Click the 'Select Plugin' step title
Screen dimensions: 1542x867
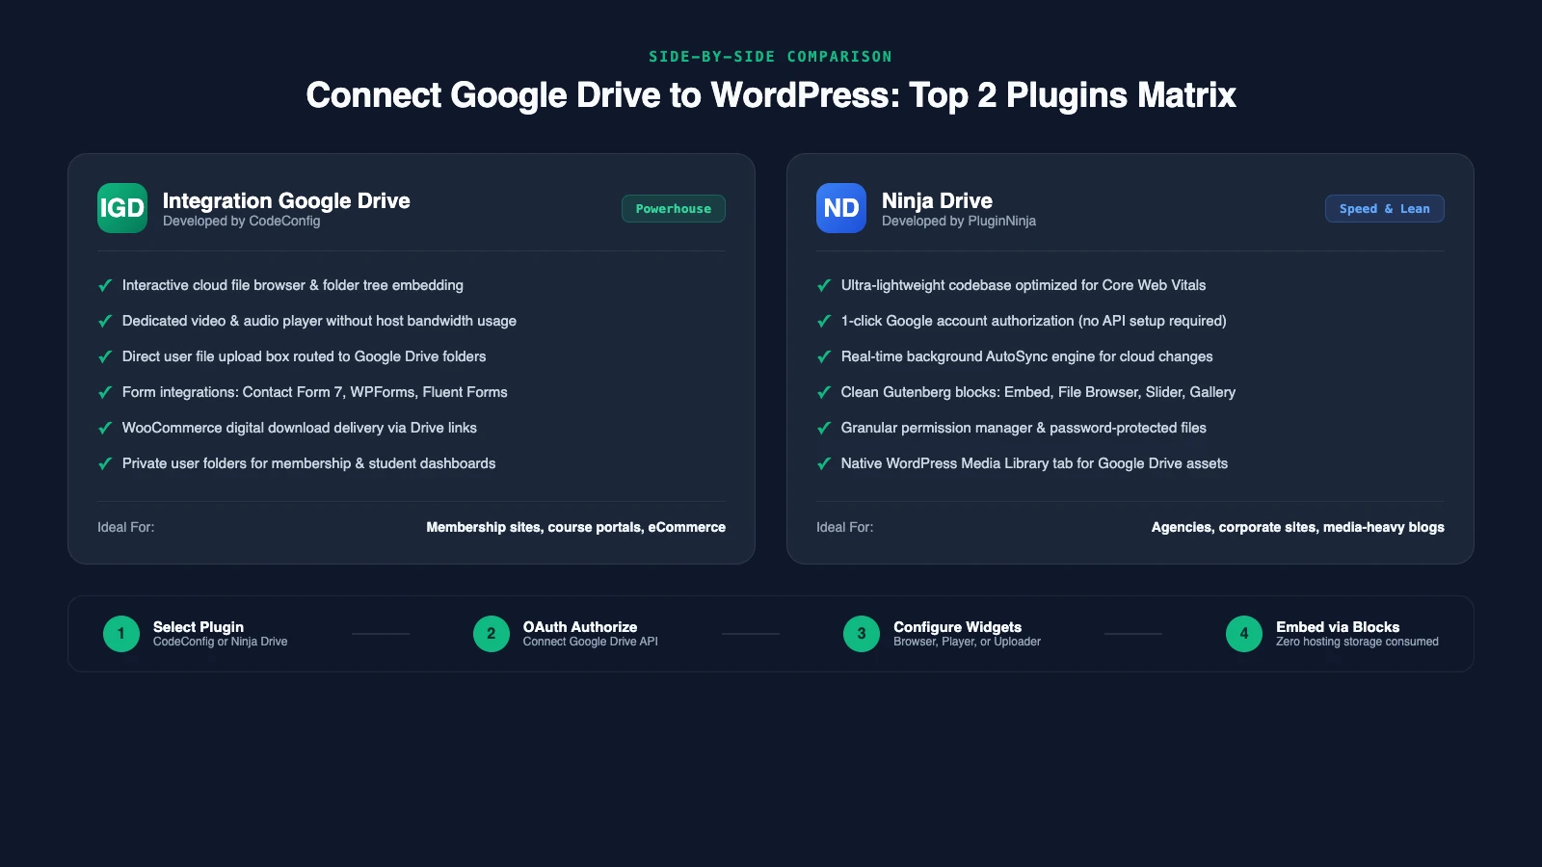pyautogui.click(x=199, y=627)
